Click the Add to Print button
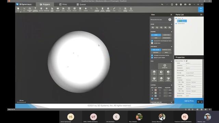219x123 pixels. 189,101
